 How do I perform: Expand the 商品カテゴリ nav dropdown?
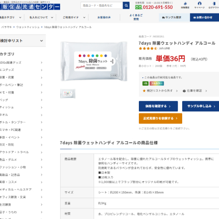click(11, 17)
